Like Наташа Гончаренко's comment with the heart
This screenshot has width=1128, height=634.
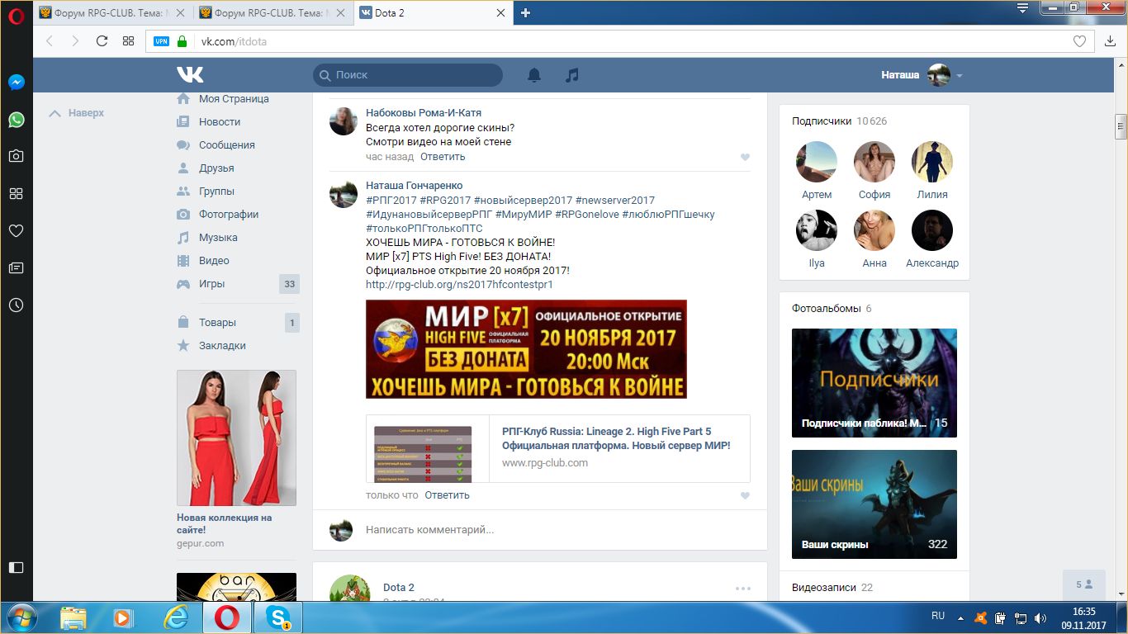[745, 496]
